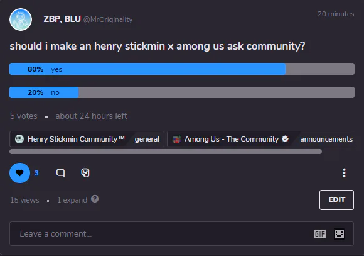Click the announcements channel label
Screen dimensions: 364x256
(x=327, y=139)
